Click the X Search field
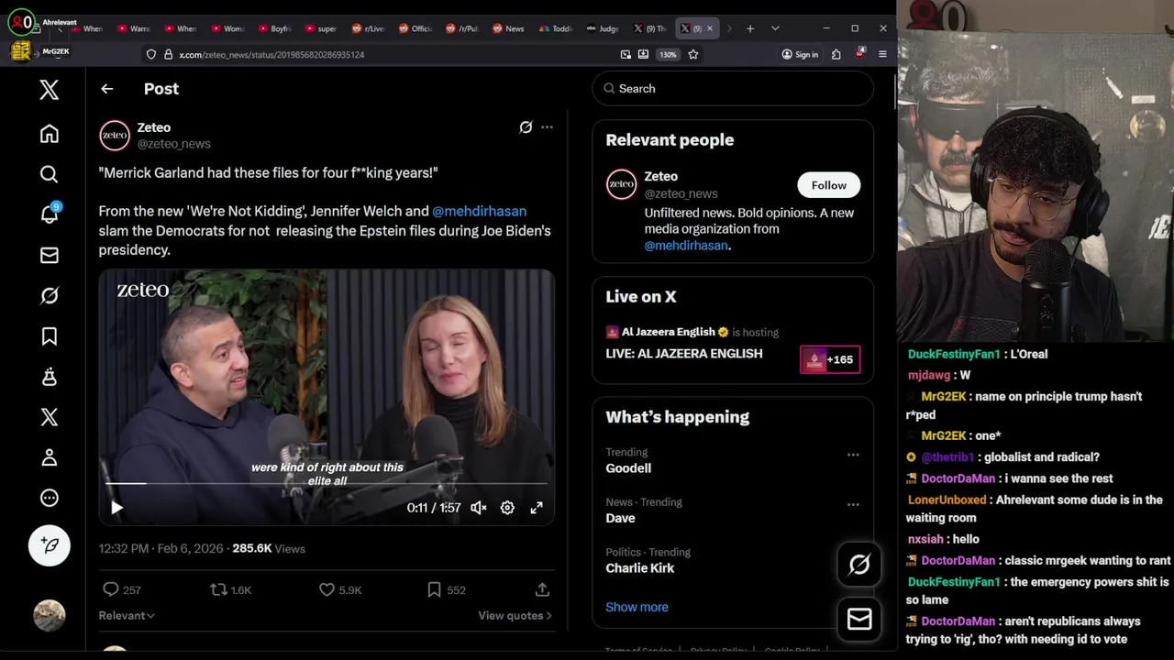 [733, 89]
